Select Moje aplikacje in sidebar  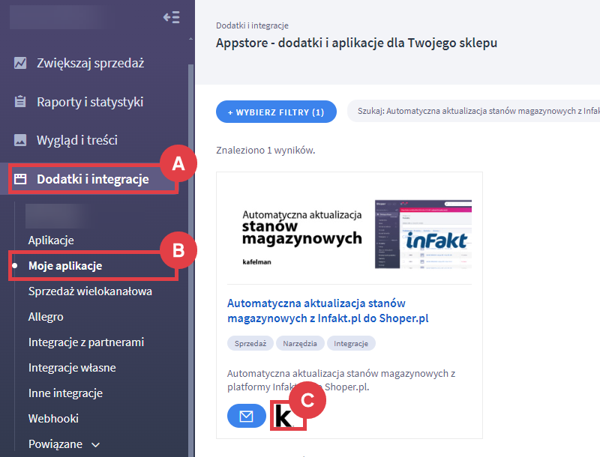point(65,266)
